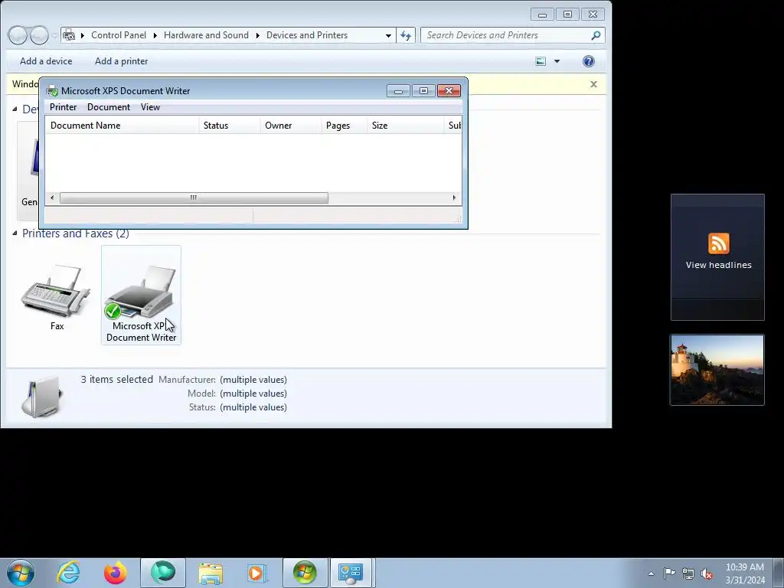Launch Internet Explorer from taskbar
This screenshot has height=588, width=784.
(x=68, y=573)
